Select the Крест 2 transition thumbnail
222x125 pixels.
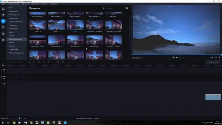coord(57,25)
